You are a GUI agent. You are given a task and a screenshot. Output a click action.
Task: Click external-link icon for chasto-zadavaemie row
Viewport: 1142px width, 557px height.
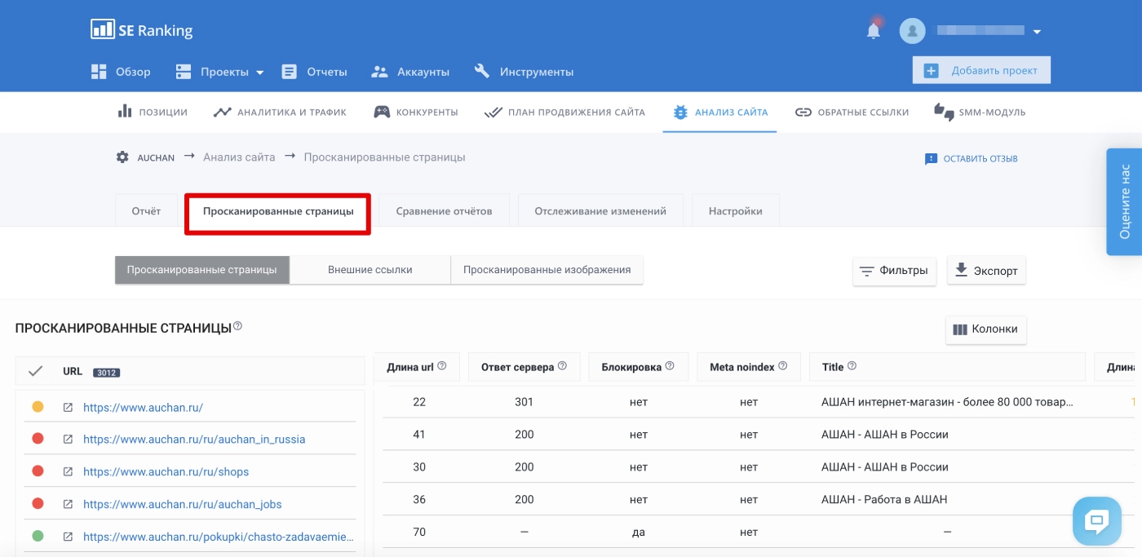pos(68,537)
